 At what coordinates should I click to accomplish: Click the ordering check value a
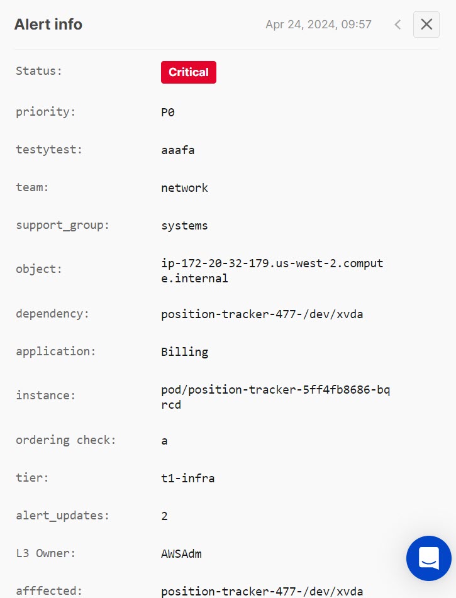164,440
